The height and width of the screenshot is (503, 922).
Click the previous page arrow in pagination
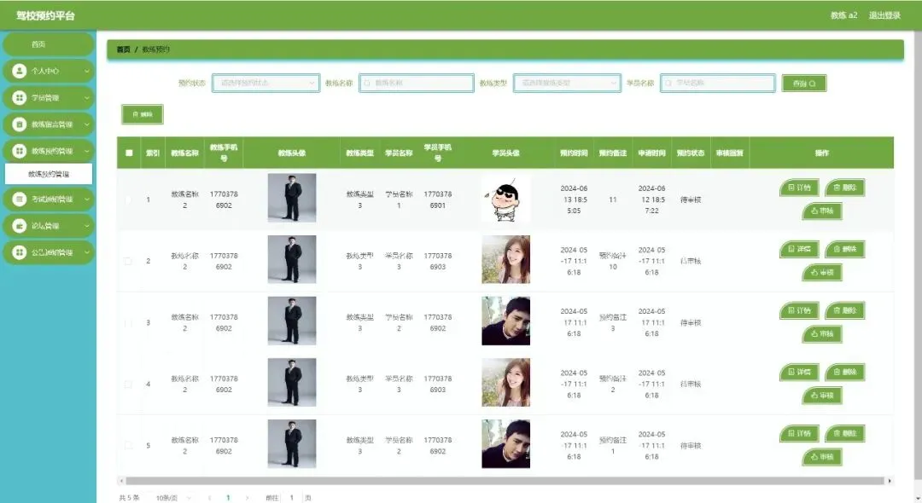pos(209,498)
